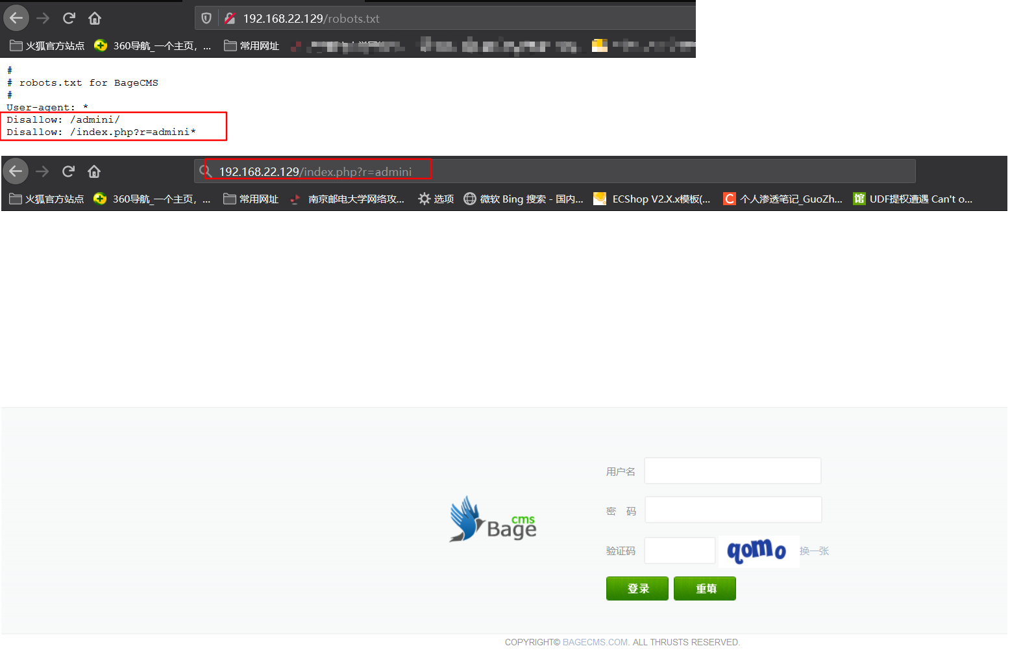Open 常用网址 bookmark folder in robots.txt window

point(251,45)
